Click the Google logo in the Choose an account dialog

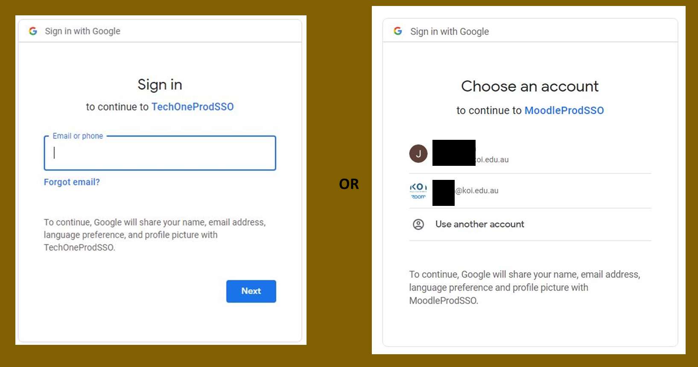click(x=398, y=31)
